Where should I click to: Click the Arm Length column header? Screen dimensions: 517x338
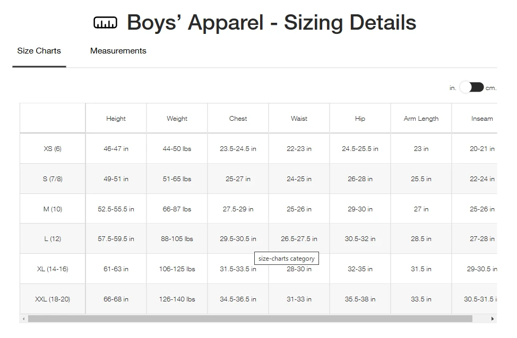click(421, 119)
